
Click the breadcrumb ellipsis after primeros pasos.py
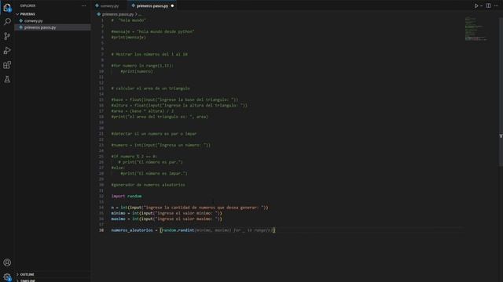[140, 14]
